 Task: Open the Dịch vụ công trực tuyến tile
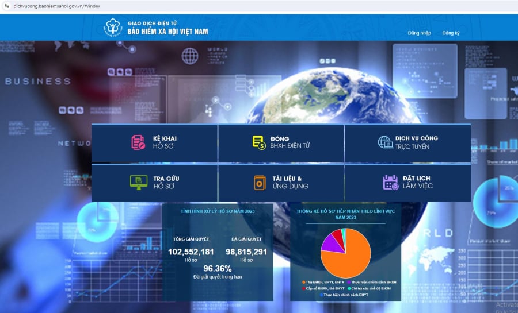coord(407,143)
